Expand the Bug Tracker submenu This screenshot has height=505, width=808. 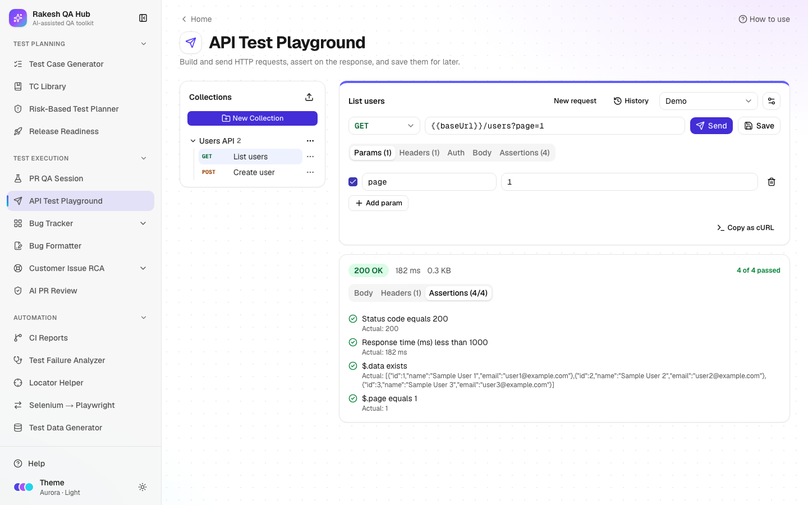pyautogui.click(x=143, y=223)
